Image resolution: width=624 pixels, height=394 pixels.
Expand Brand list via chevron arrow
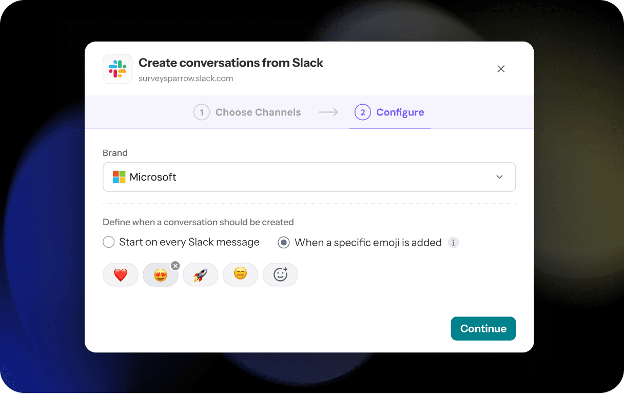point(499,177)
